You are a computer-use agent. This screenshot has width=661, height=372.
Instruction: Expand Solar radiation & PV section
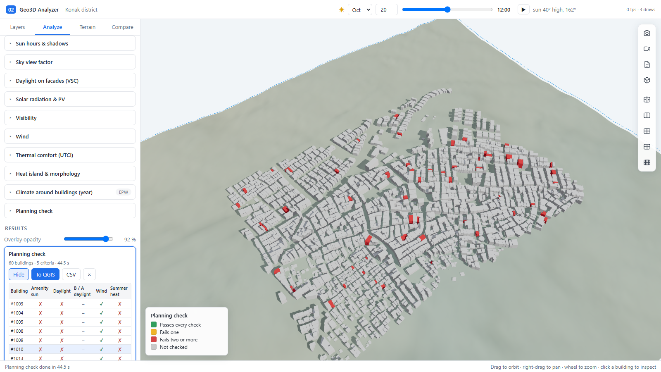pos(70,99)
